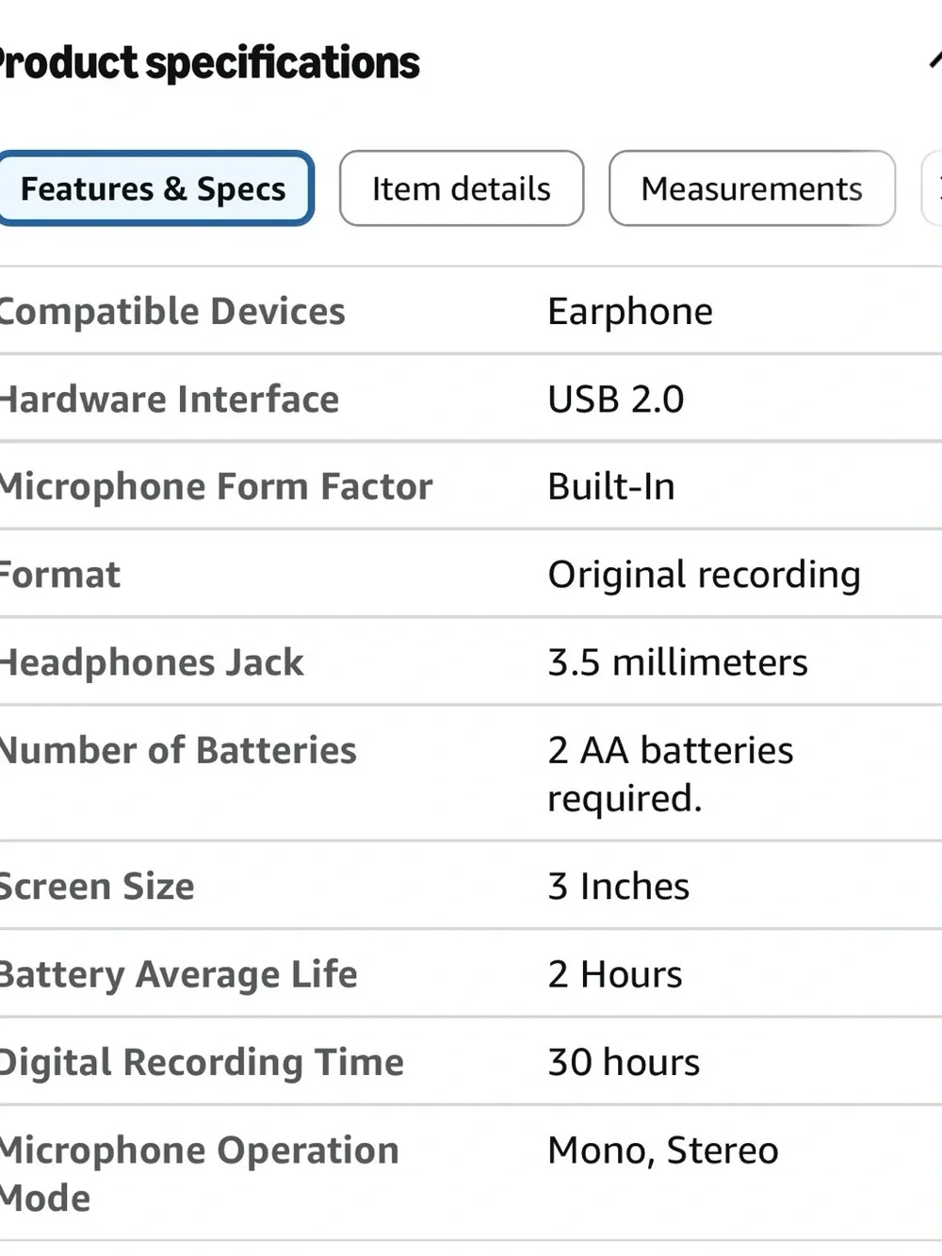Click the Mono, Stereo value
The image size is (942, 1256).
coord(663,1150)
